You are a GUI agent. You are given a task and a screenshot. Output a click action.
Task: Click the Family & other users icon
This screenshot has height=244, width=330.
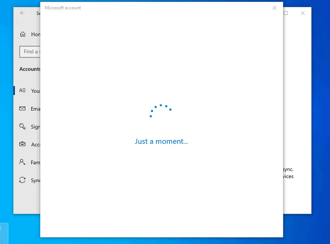pos(22,162)
